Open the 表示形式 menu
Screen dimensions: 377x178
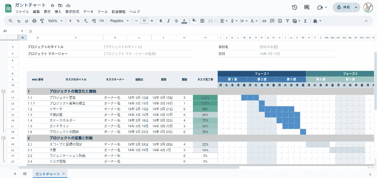(72, 12)
